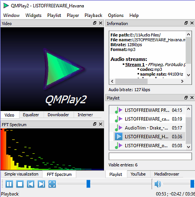
Task: Open the Window menu
Action: [11, 15]
